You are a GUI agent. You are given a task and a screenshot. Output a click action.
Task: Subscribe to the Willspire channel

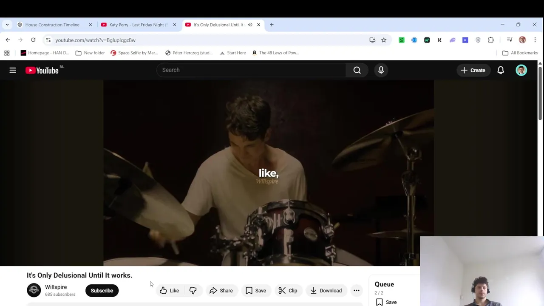pos(102,291)
